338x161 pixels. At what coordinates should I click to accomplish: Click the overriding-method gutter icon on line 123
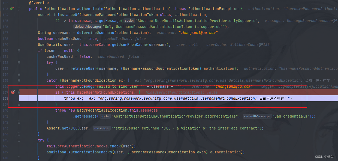point(11,8)
